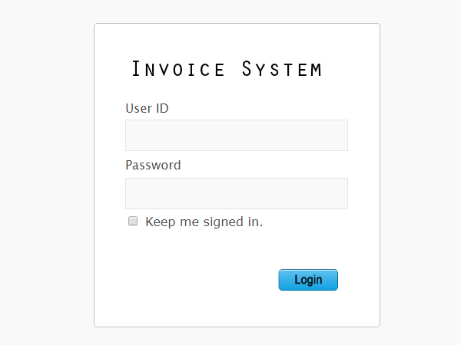This screenshot has height=345, width=461.
Task: Click the word "System" in the title
Action: click(x=282, y=70)
